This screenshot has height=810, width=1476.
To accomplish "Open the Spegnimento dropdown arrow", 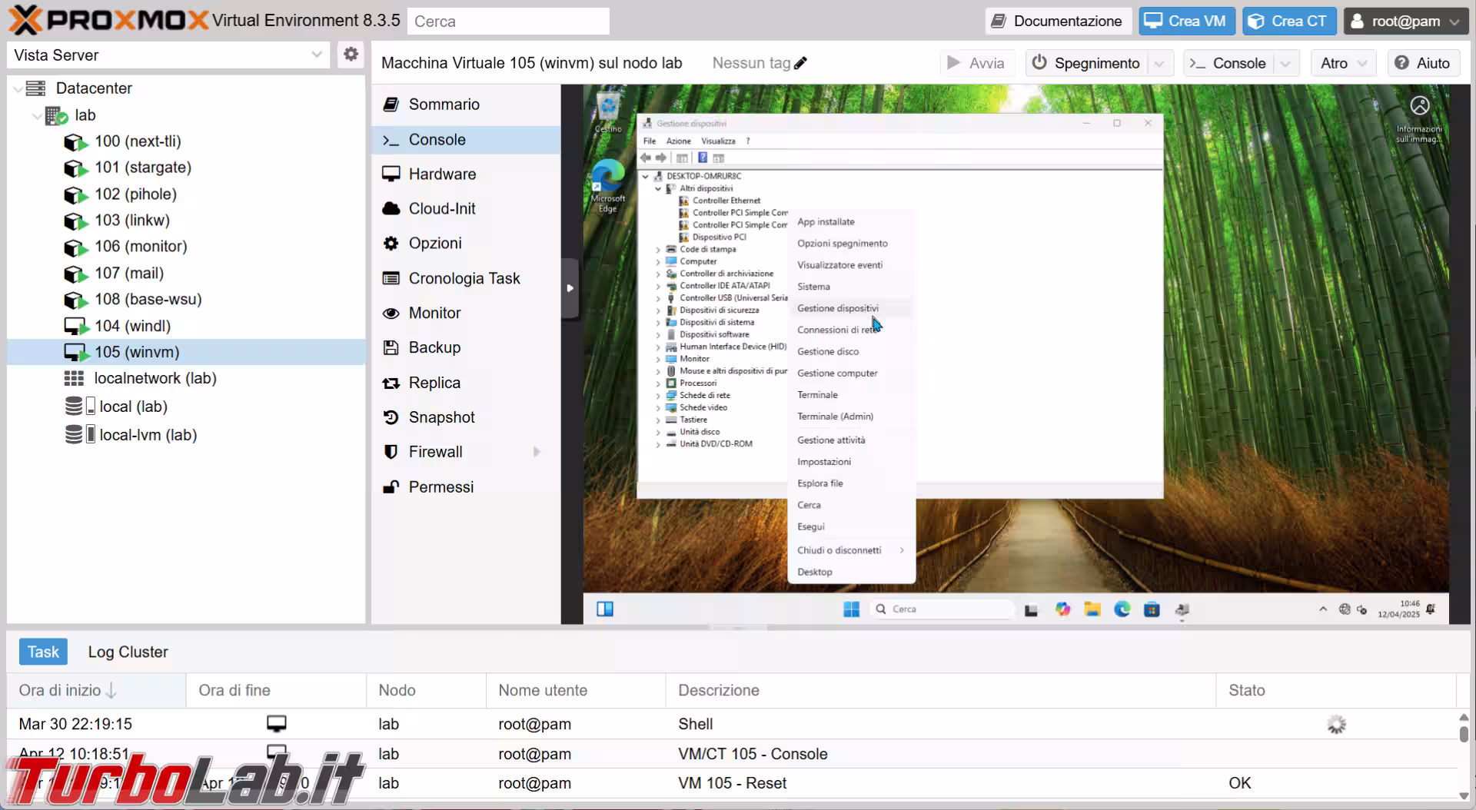I will click(1159, 63).
